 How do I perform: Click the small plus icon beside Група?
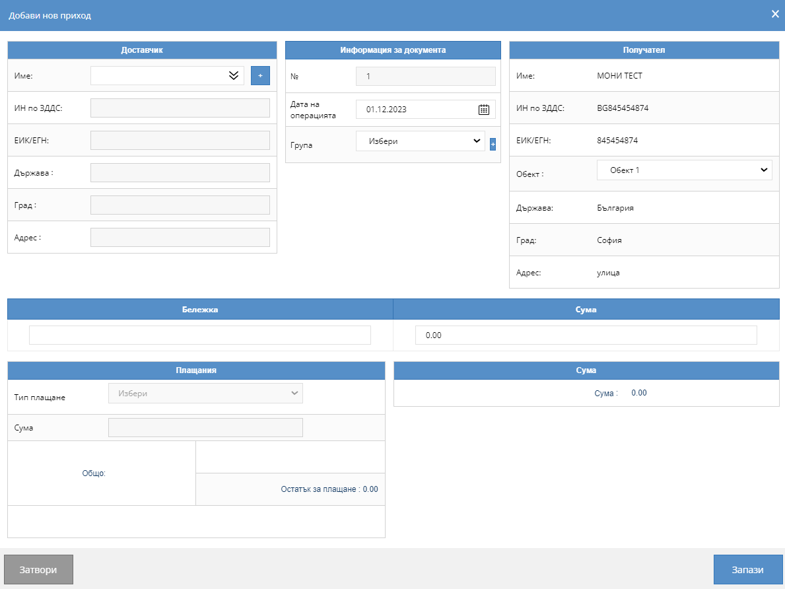[x=493, y=144]
